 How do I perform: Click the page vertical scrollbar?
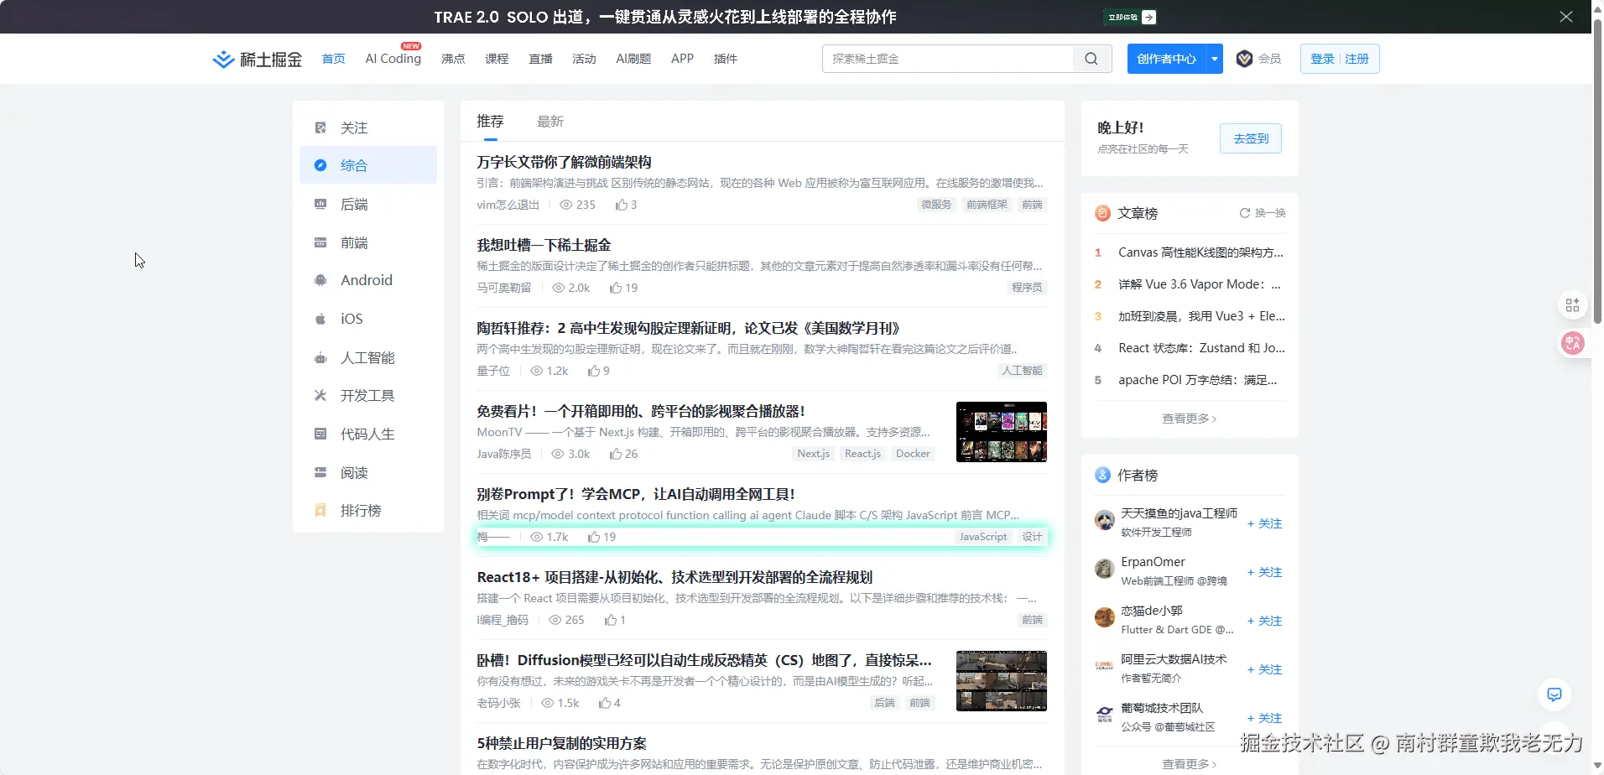[x=1597, y=168]
